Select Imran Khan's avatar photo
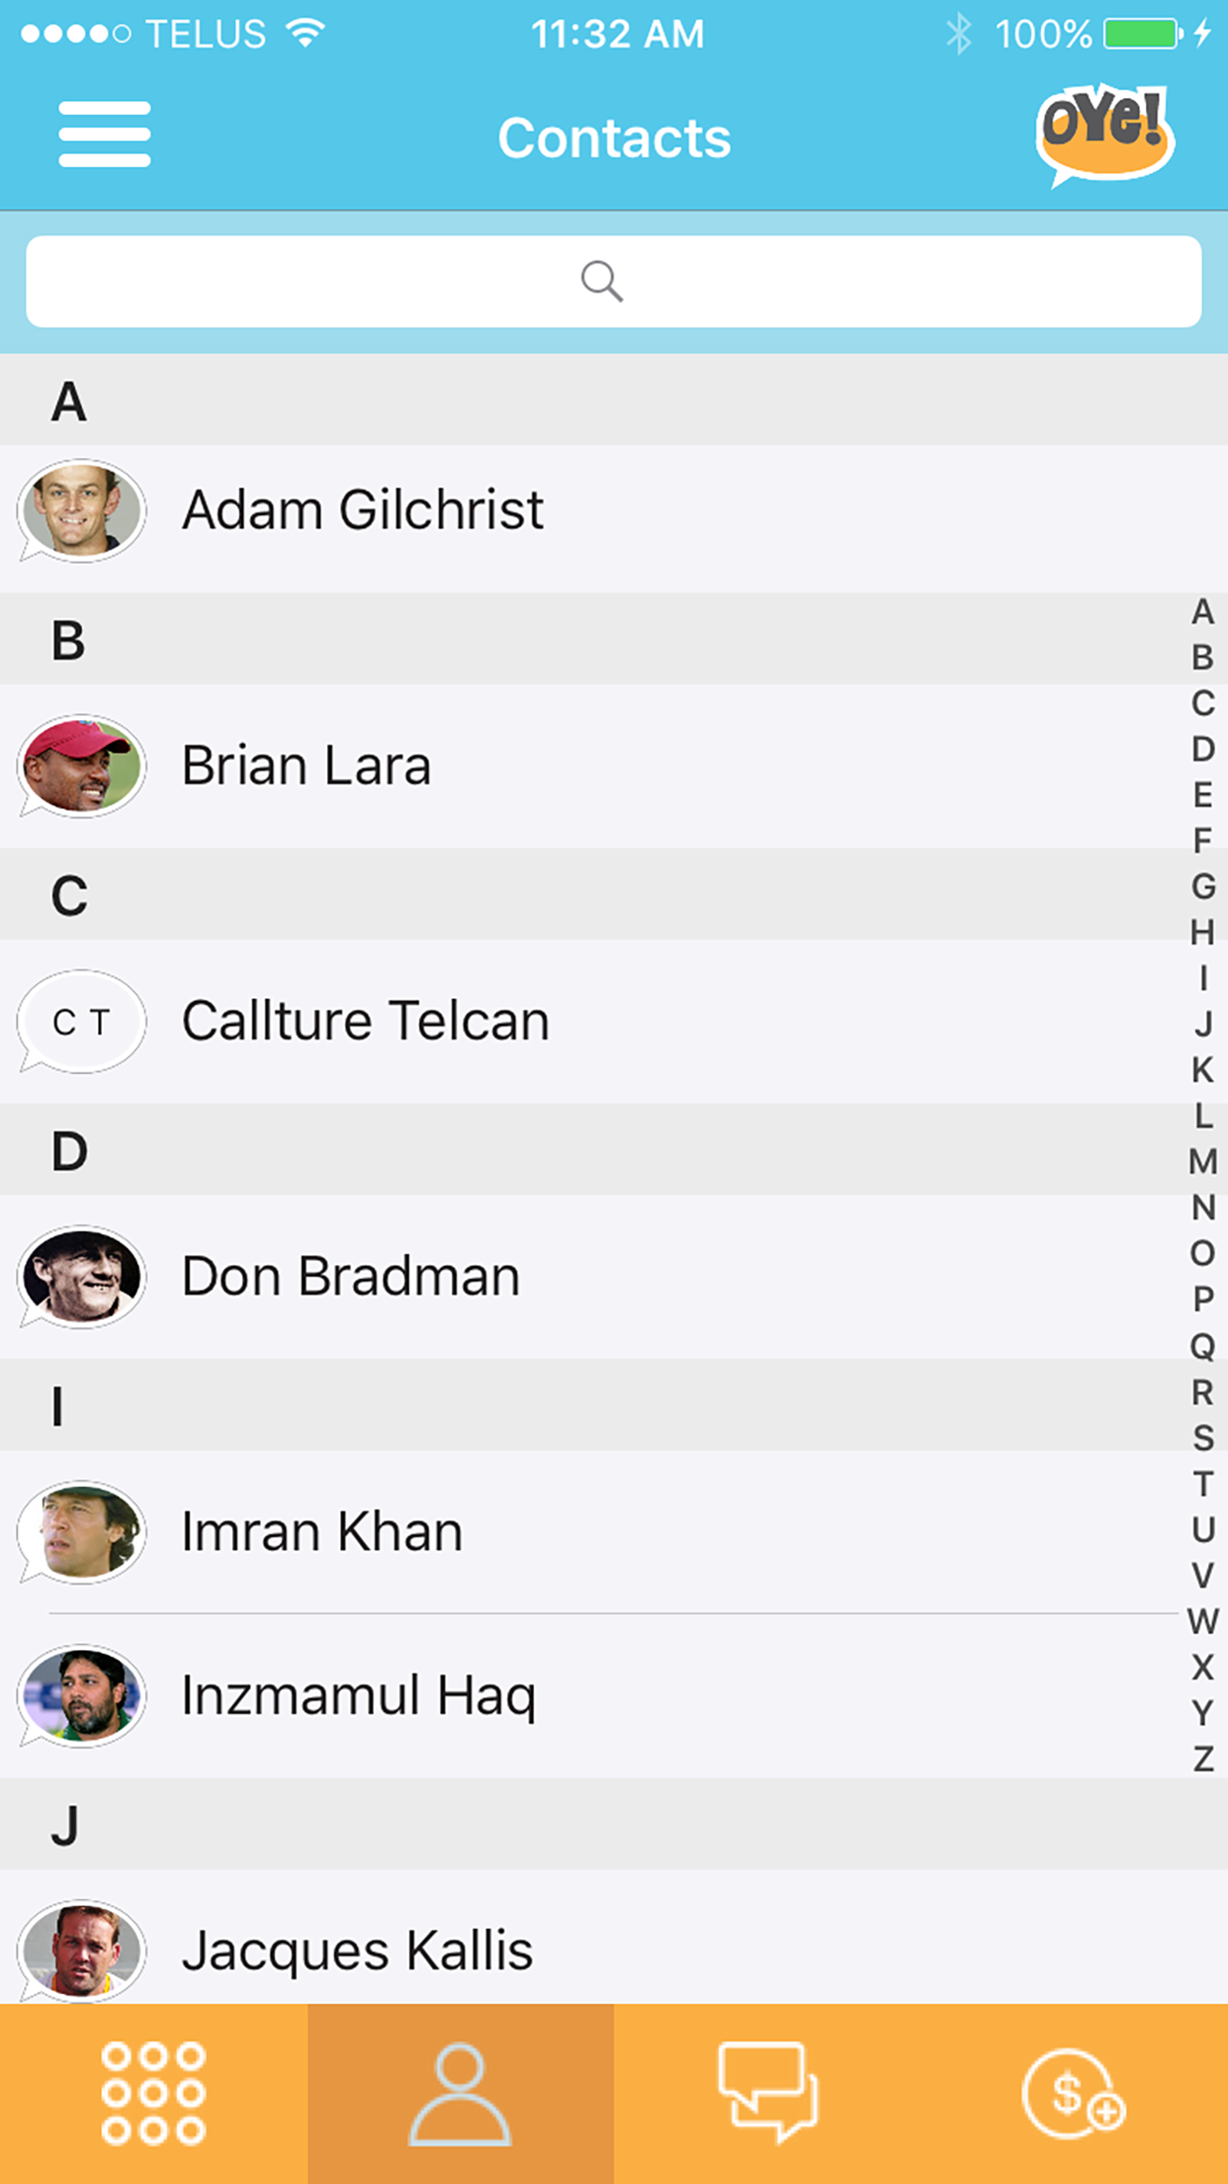 81,1532
